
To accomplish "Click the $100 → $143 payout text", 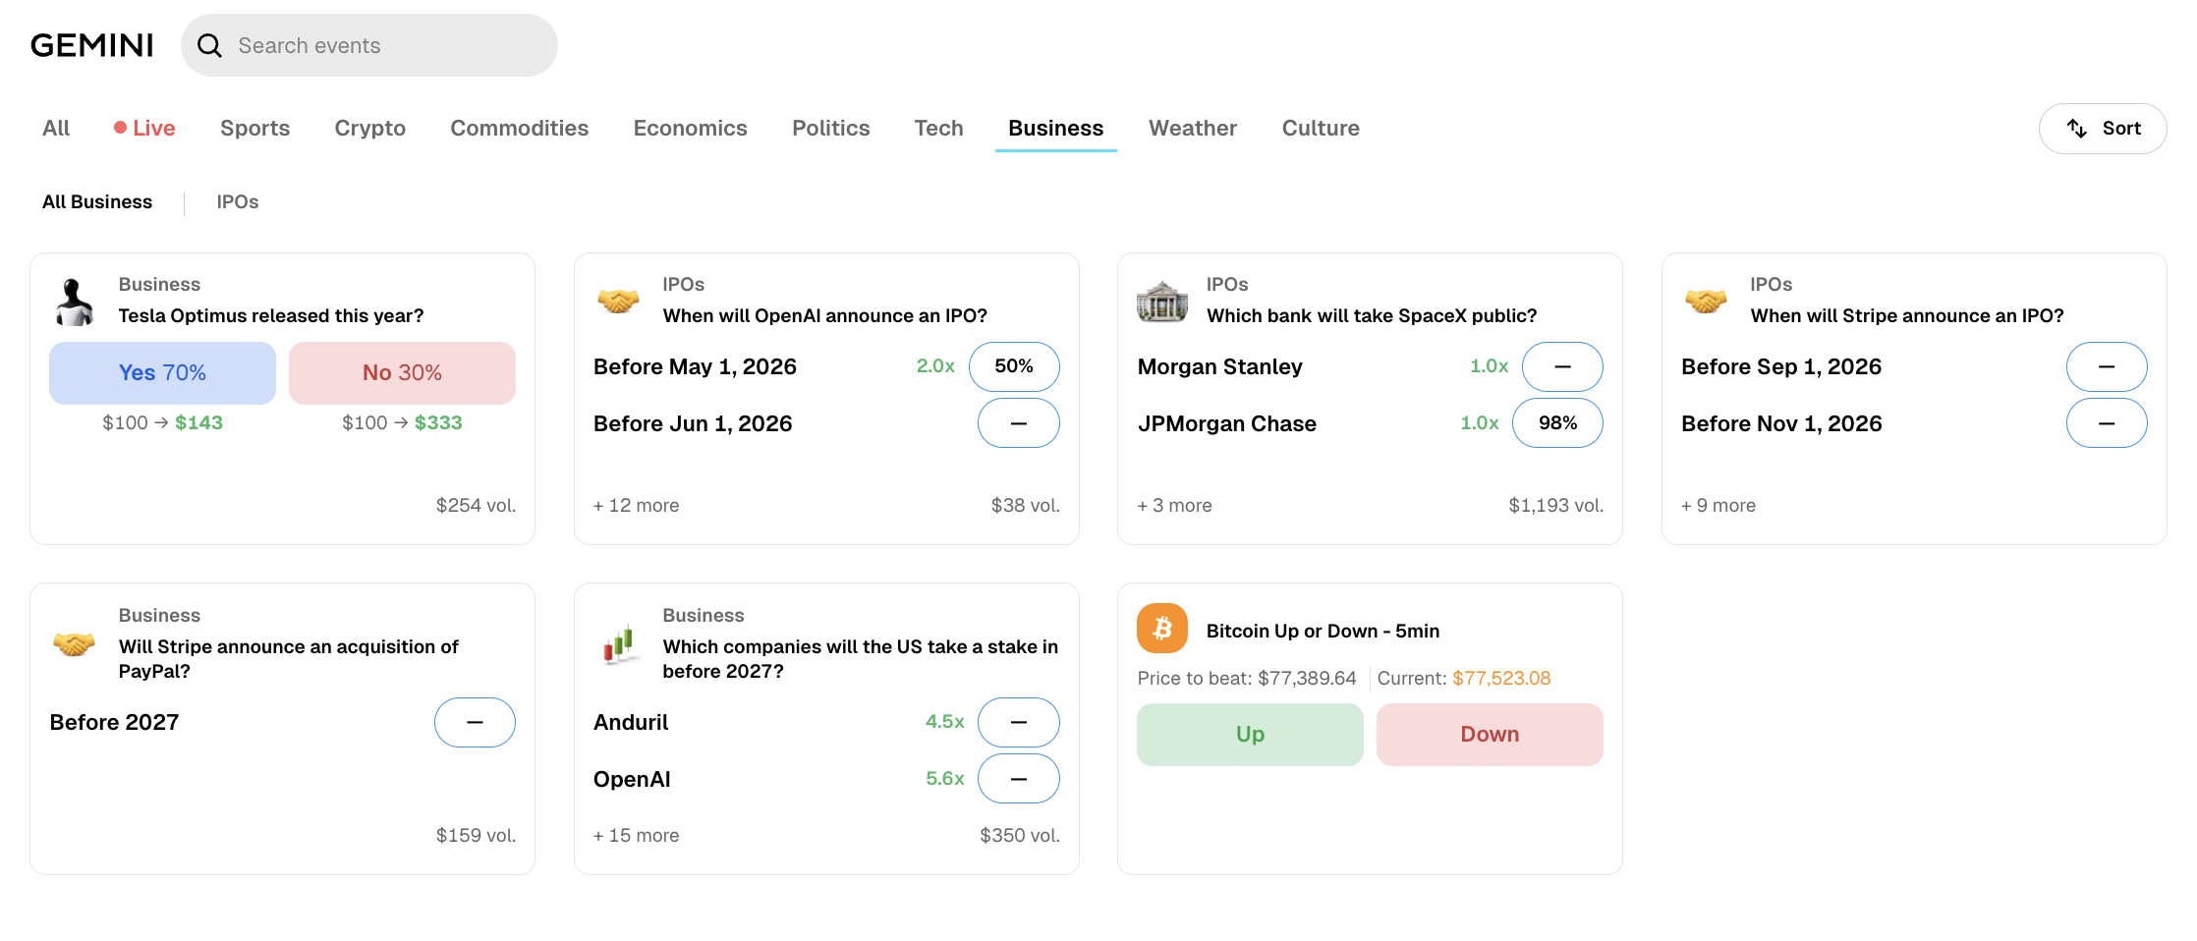I will [162, 422].
